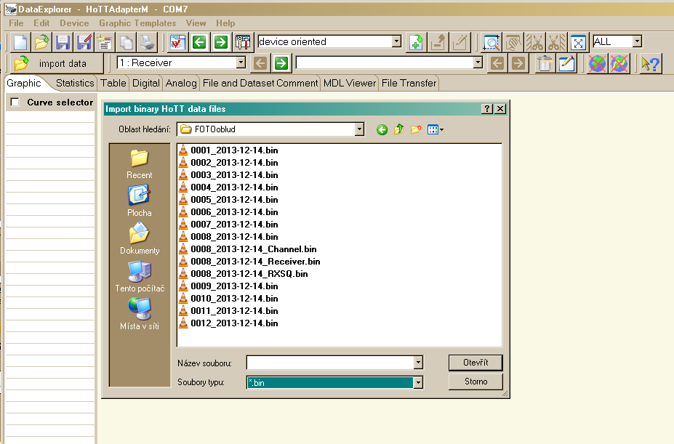
Task: Click the Otevřít button
Action: point(476,362)
